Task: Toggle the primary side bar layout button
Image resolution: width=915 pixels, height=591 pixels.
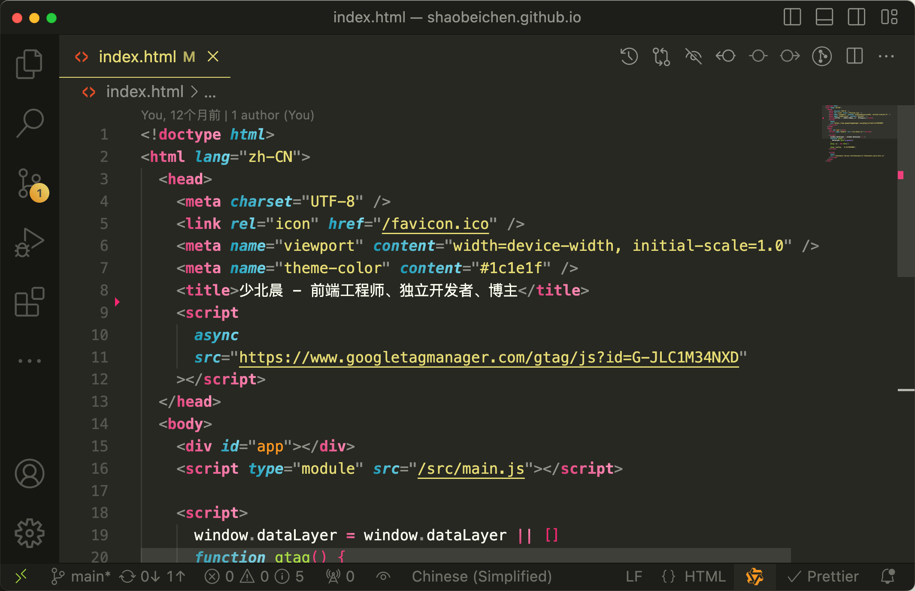Action: [x=792, y=17]
